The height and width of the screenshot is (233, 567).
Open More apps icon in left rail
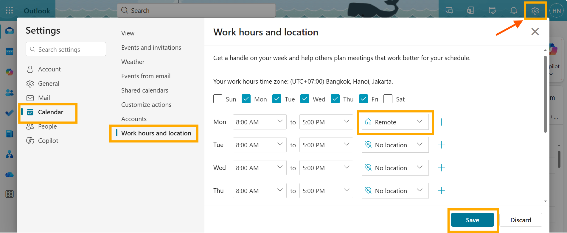pos(10,194)
